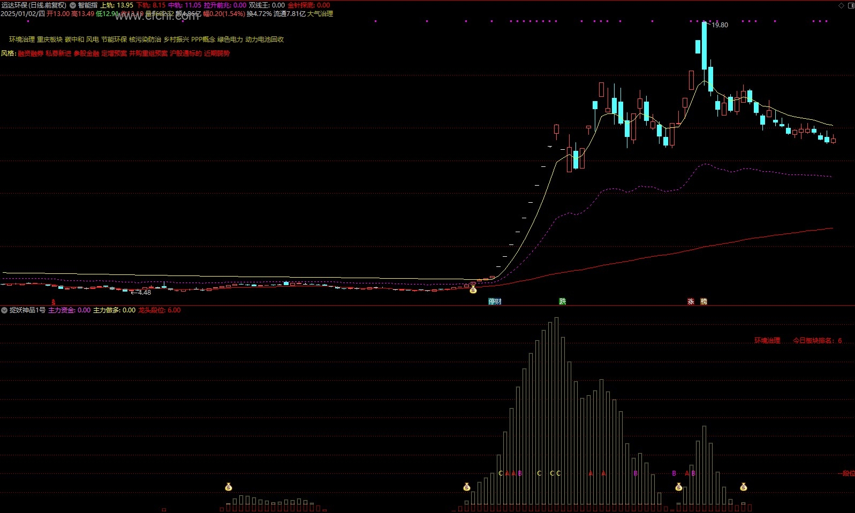Viewport: 855px width, 513px height.
Task: Click the 乡村振兴 concept tag
Action: (176, 40)
